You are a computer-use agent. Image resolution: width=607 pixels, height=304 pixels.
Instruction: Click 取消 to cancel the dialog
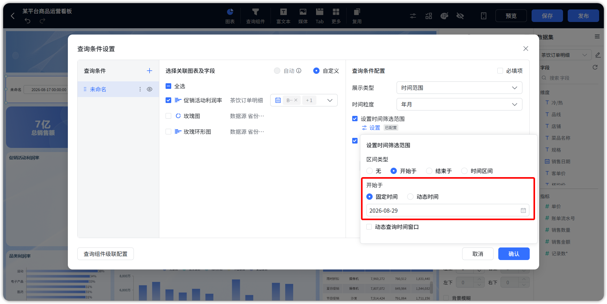(478, 254)
